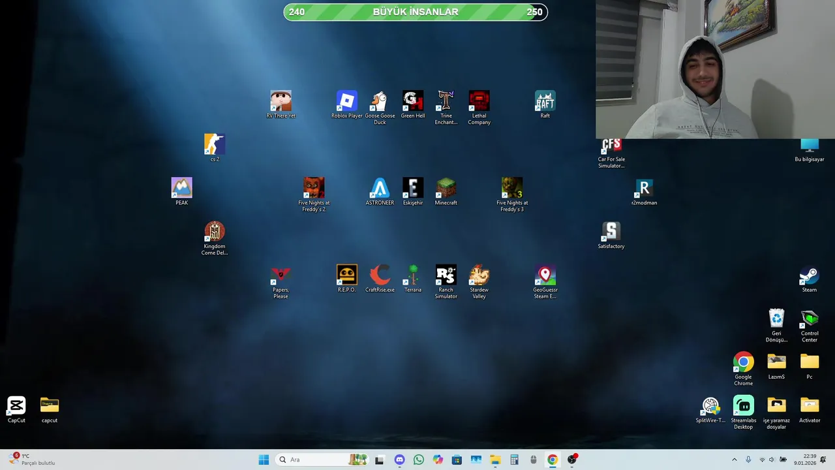Select Five Nights at Freddy's 3 icon
Screen dimensions: 835x470
click(x=512, y=195)
